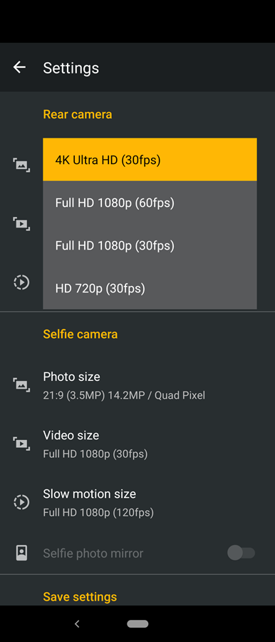The width and height of the screenshot is (275, 642).
Task: Tap the home pill navigation button
Action: pos(137,623)
